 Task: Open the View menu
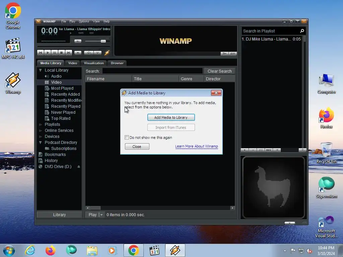point(96,21)
